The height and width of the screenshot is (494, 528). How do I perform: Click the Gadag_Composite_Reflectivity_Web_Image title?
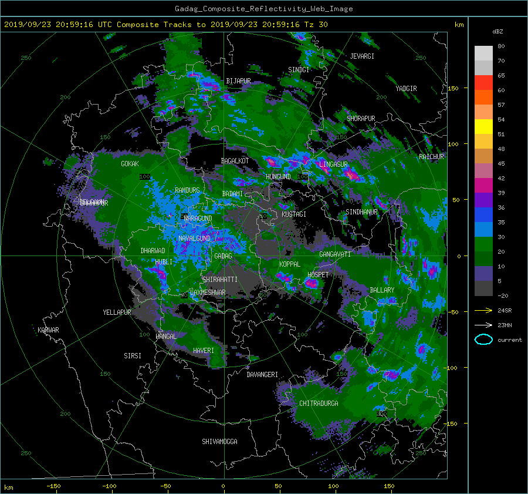tap(263, 9)
